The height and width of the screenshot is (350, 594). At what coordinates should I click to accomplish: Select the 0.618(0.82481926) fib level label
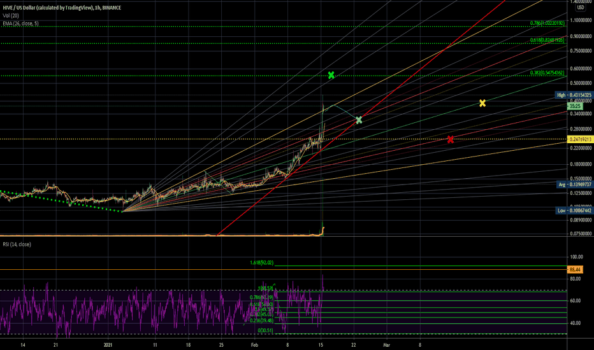(x=547, y=39)
